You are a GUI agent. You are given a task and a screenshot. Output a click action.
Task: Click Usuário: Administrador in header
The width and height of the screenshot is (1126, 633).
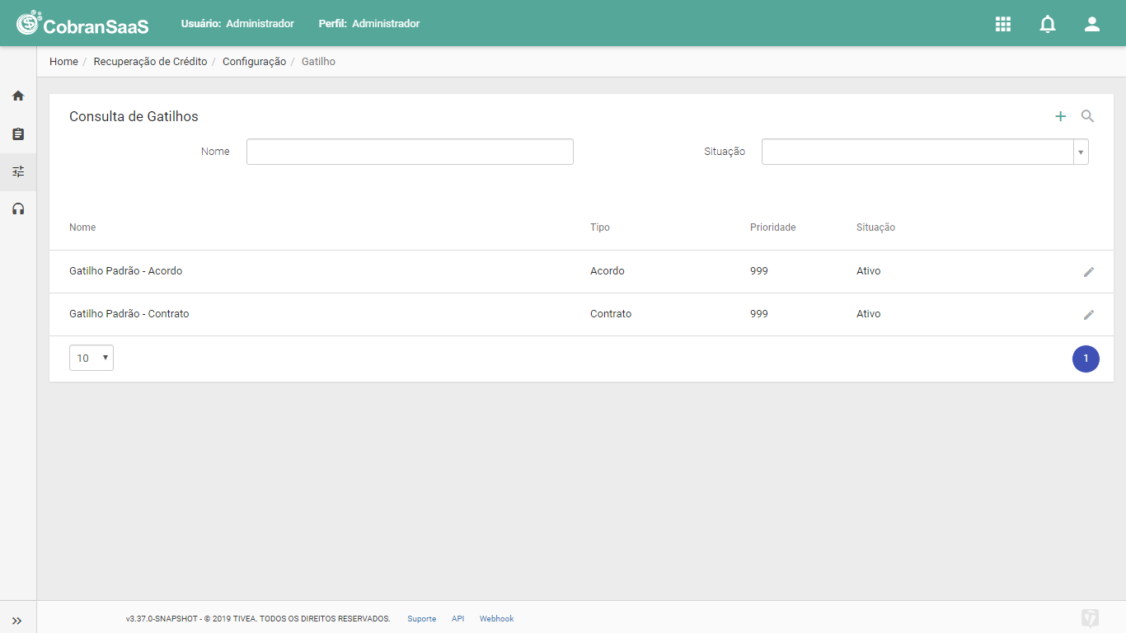point(237,24)
